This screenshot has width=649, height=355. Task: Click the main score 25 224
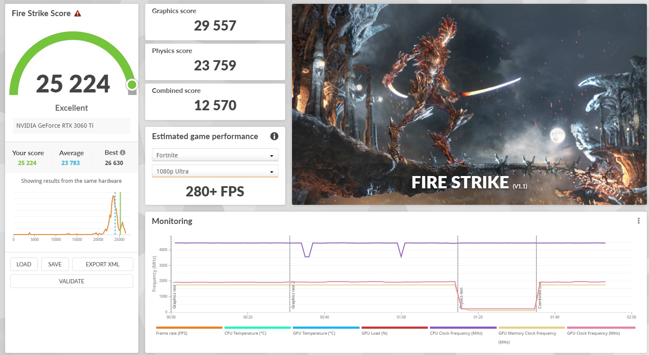pyautogui.click(x=73, y=84)
